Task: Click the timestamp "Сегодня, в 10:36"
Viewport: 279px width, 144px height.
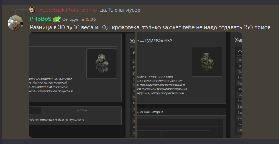Action: 79,19
